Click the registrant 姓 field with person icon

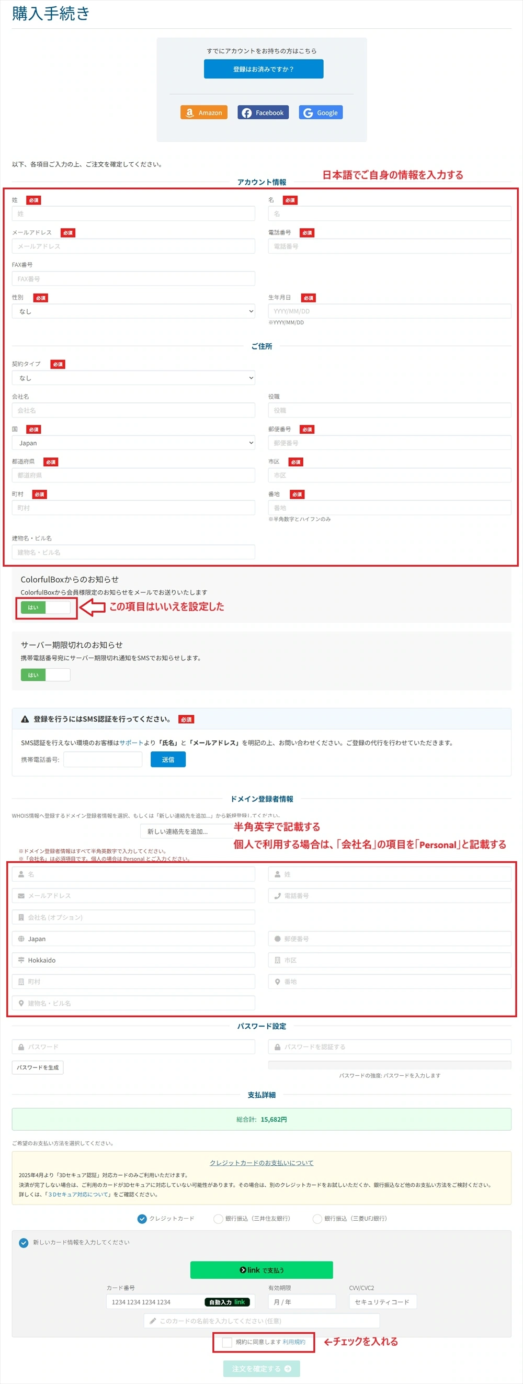tap(389, 874)
